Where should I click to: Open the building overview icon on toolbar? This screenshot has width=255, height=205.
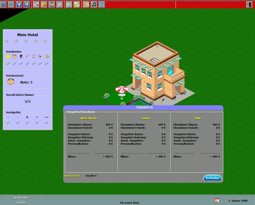[68, 4]
